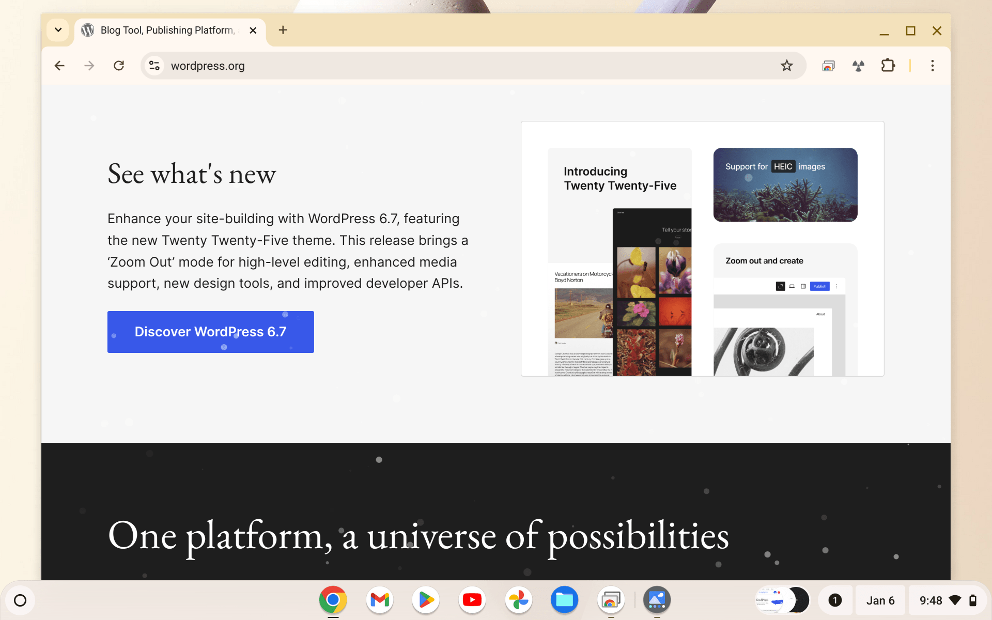
Task: Open Chrome from the shelf
Action: tap(333, 600)
